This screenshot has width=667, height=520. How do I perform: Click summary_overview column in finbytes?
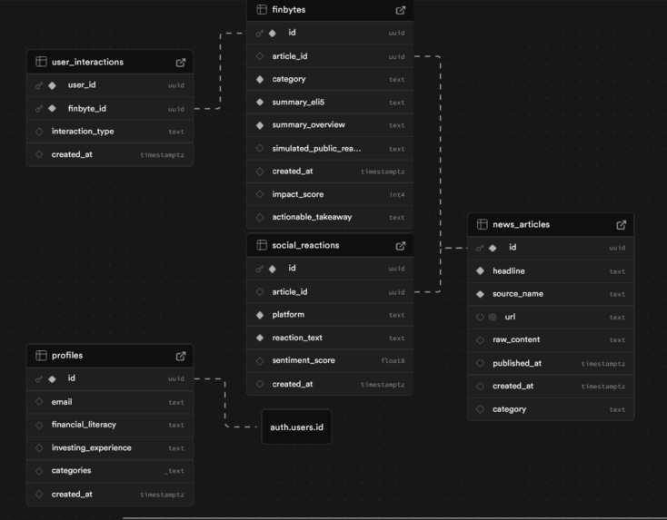[330, 125]
